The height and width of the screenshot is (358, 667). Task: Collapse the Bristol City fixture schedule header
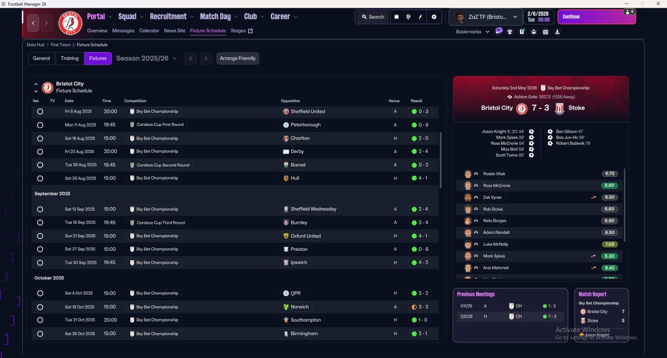[36, 84]
